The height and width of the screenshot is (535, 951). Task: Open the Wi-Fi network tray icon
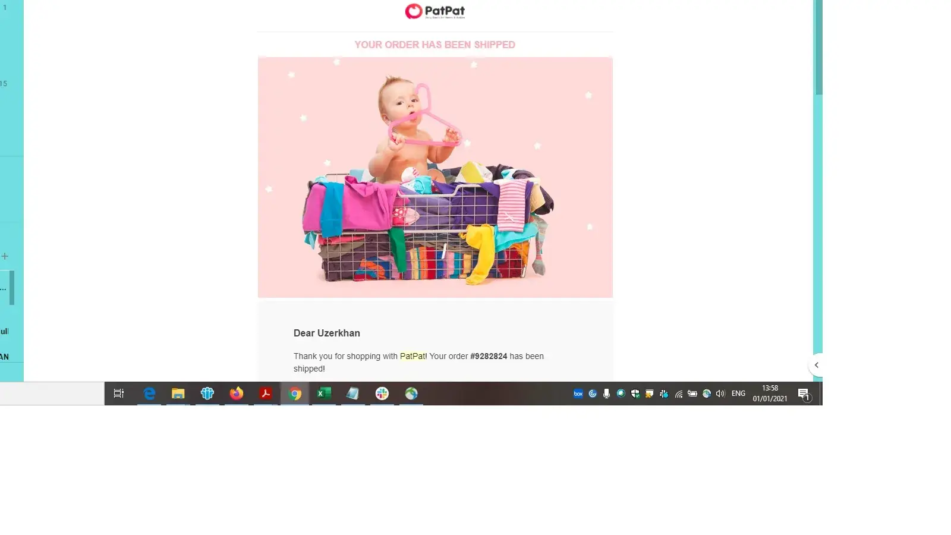[678, 394]
